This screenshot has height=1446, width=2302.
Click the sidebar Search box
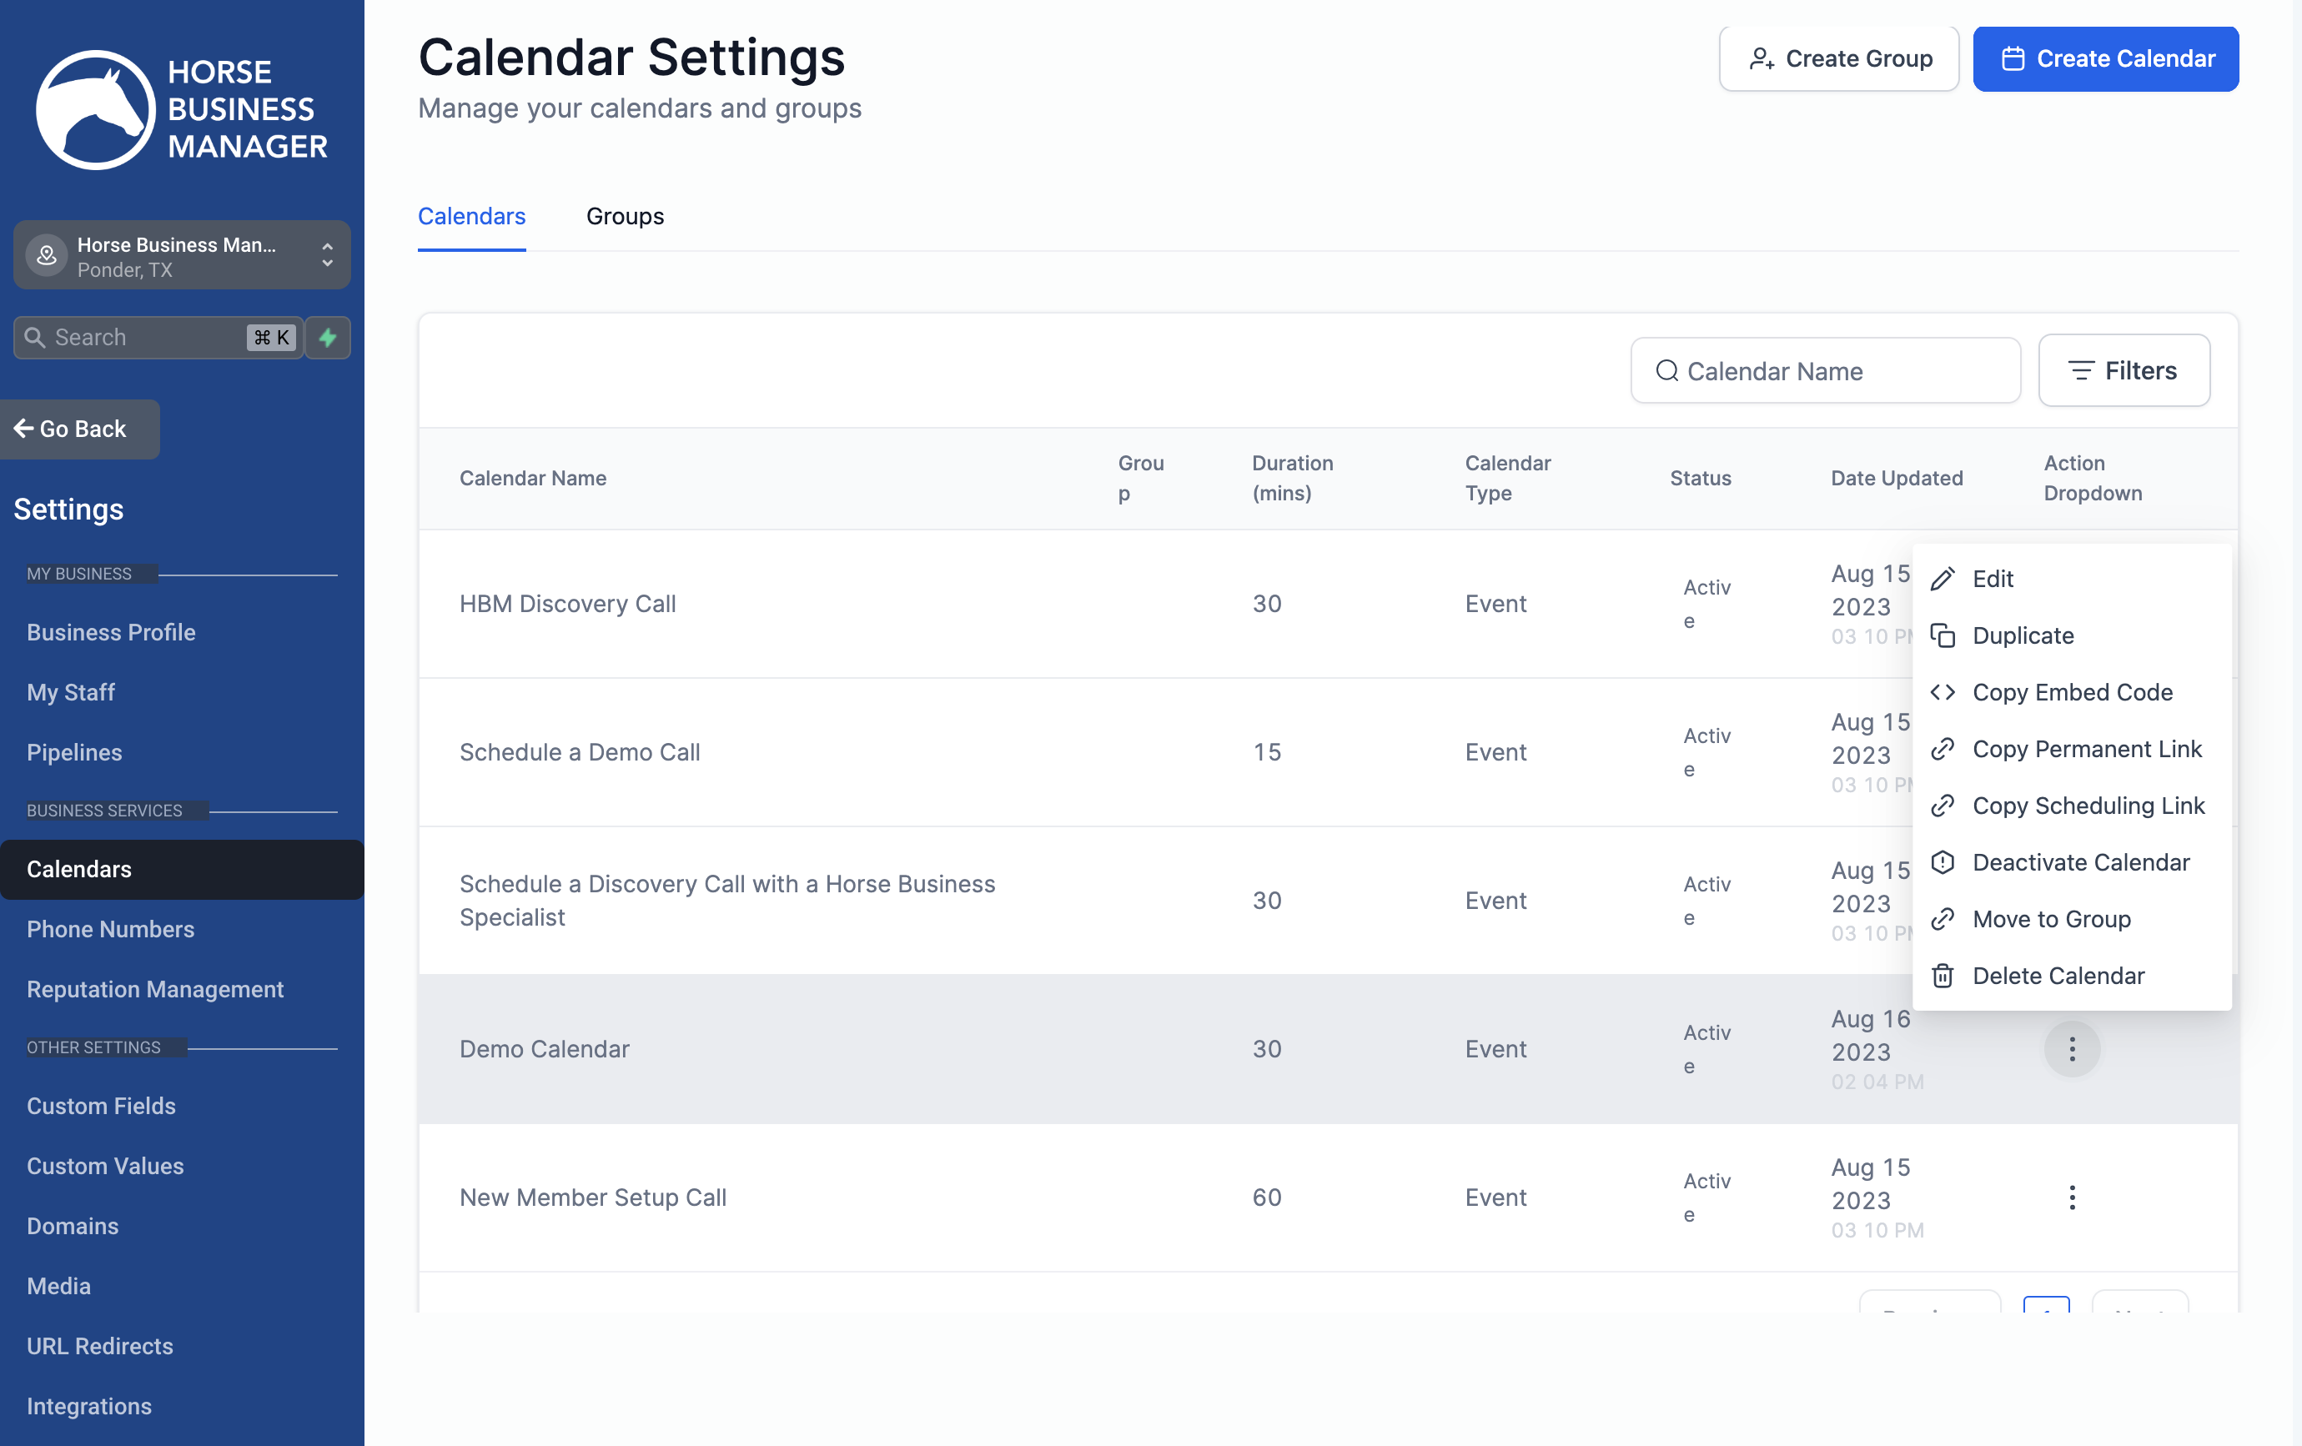click(158, 338)
